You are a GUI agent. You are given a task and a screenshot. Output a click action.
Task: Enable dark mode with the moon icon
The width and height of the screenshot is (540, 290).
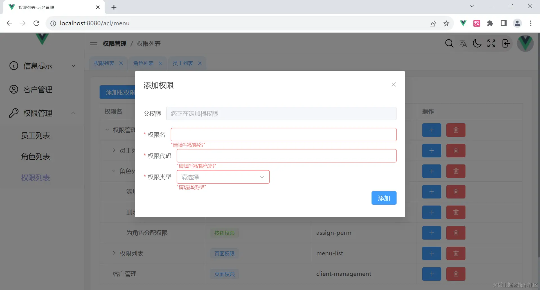tap(477, 43)
